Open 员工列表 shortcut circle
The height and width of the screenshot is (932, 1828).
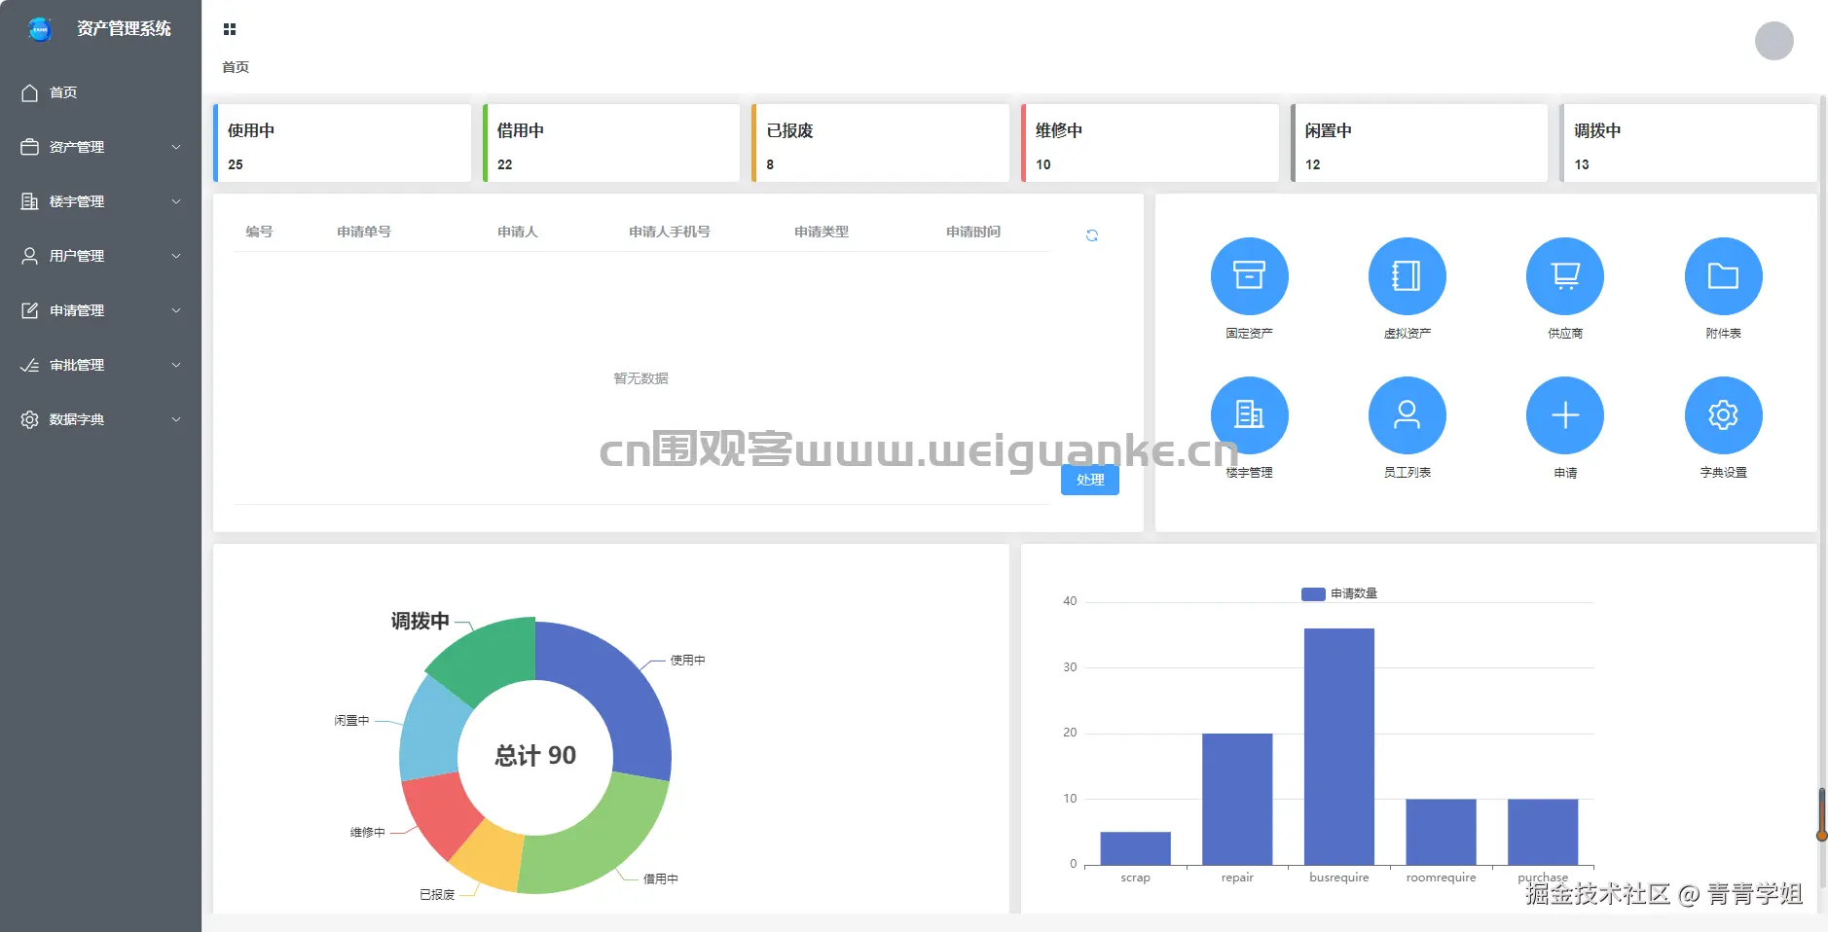pos(1408,415)
